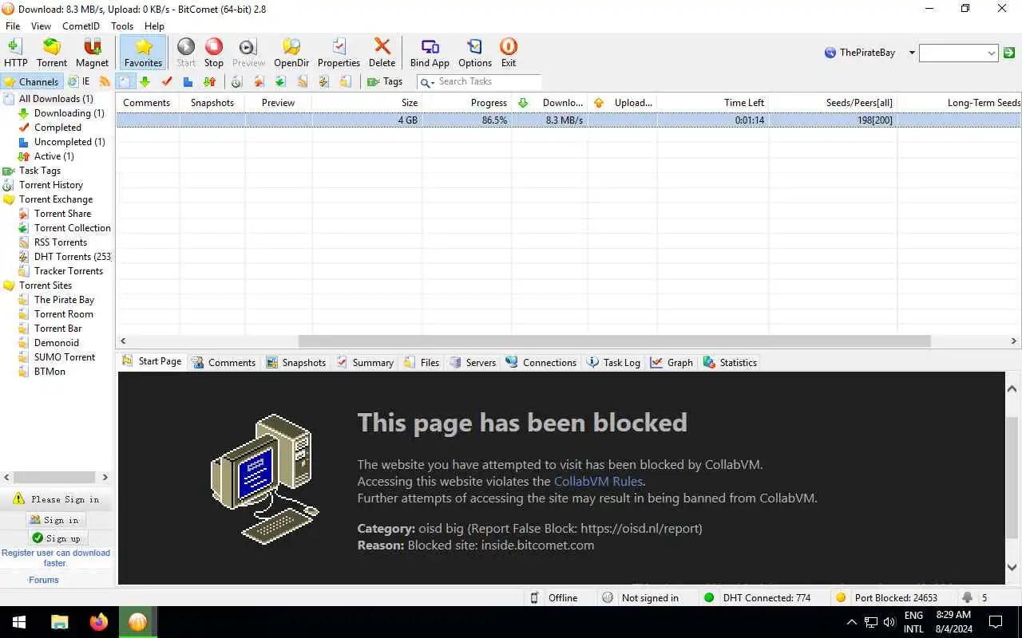
Task: Switch to the Snapshots tab
Action: tap(296, 362)
